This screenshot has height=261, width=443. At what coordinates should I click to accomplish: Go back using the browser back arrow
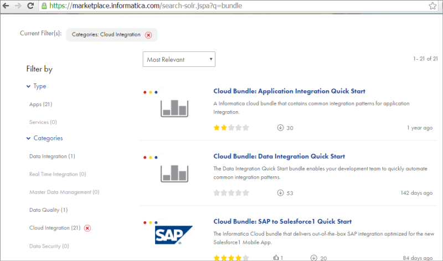coord(6,6)
